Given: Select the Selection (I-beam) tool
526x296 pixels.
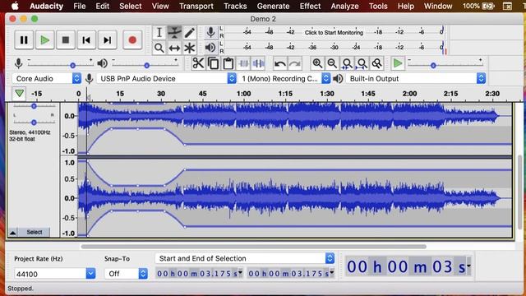Looking at the screenshot, I should (x=159, y=33).
